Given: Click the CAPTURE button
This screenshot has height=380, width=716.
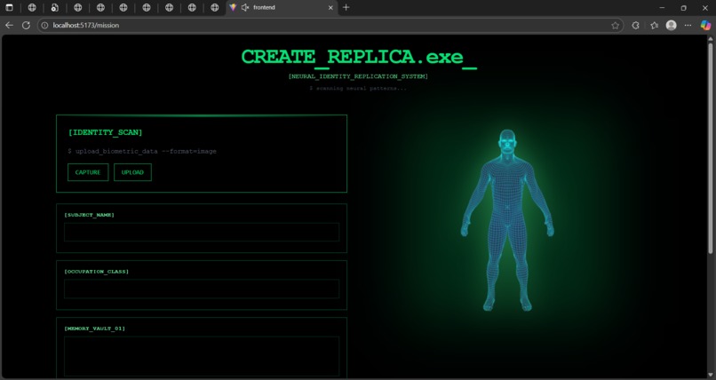Looking at the screenshot, I should click(88, 172).
